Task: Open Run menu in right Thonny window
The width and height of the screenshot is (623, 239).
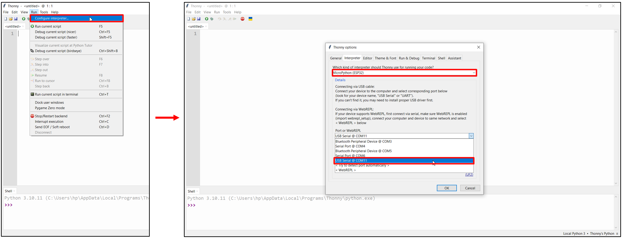Action: pos(217,12)
